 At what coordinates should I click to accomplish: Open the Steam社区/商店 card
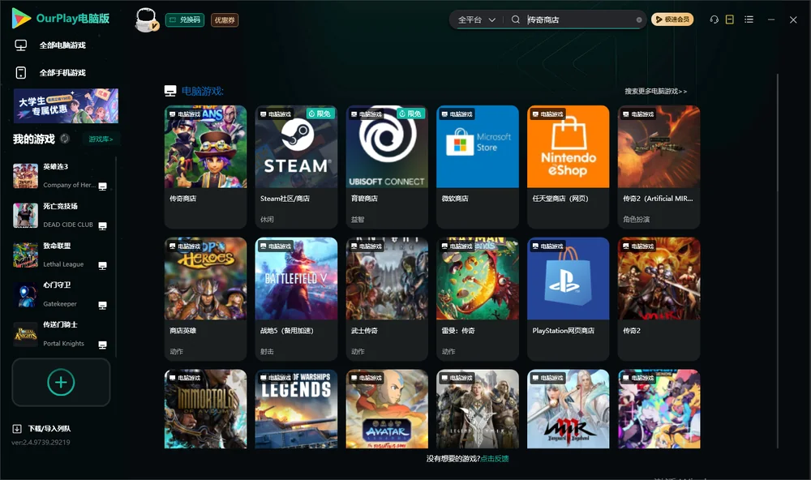point(296,166)
